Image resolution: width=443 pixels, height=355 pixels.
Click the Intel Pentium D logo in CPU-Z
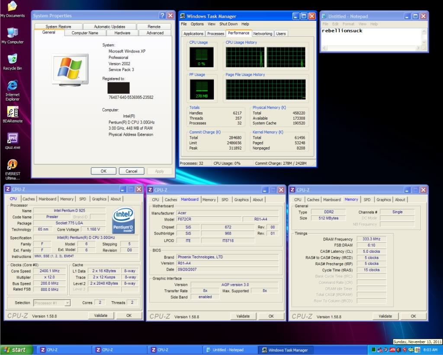[123, 221]
